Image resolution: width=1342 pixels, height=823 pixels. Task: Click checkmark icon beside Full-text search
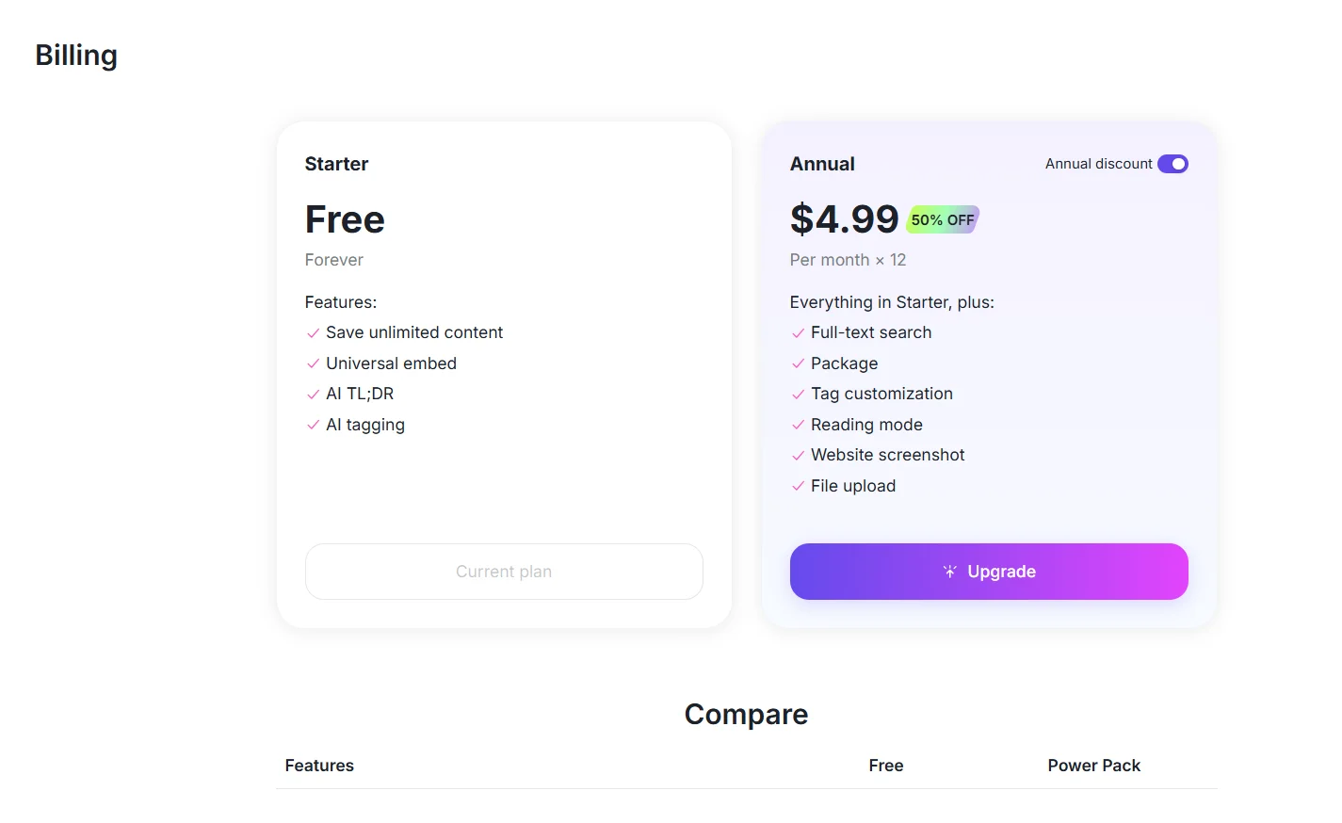(x=798, y=333)
